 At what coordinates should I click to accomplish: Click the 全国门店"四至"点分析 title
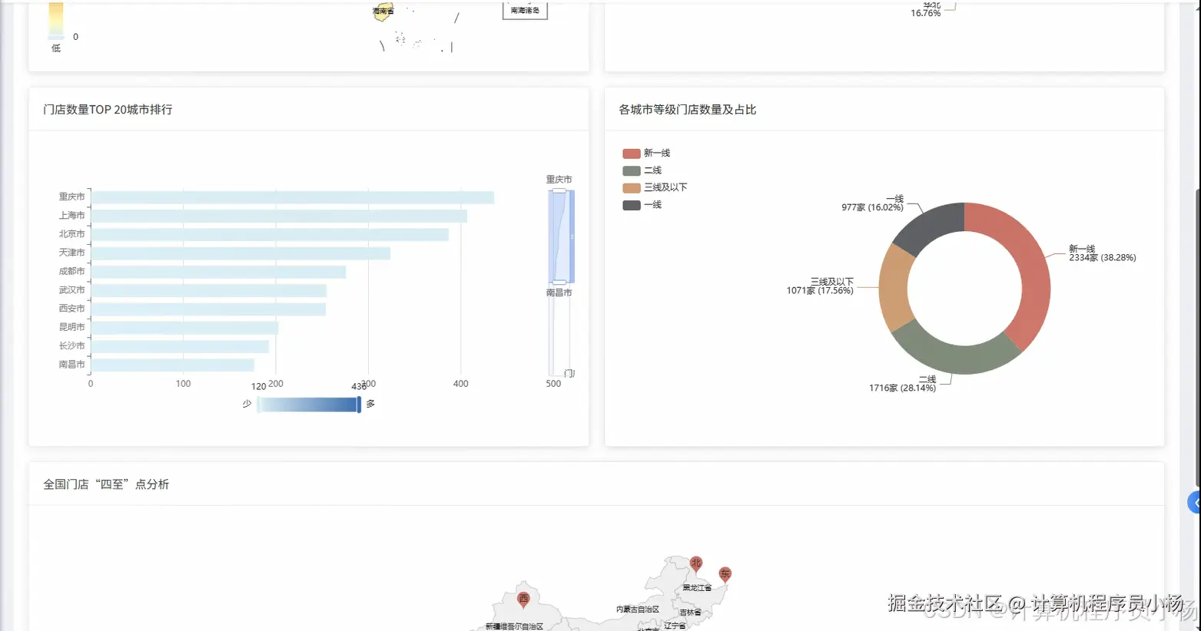[x=106, y=484]
